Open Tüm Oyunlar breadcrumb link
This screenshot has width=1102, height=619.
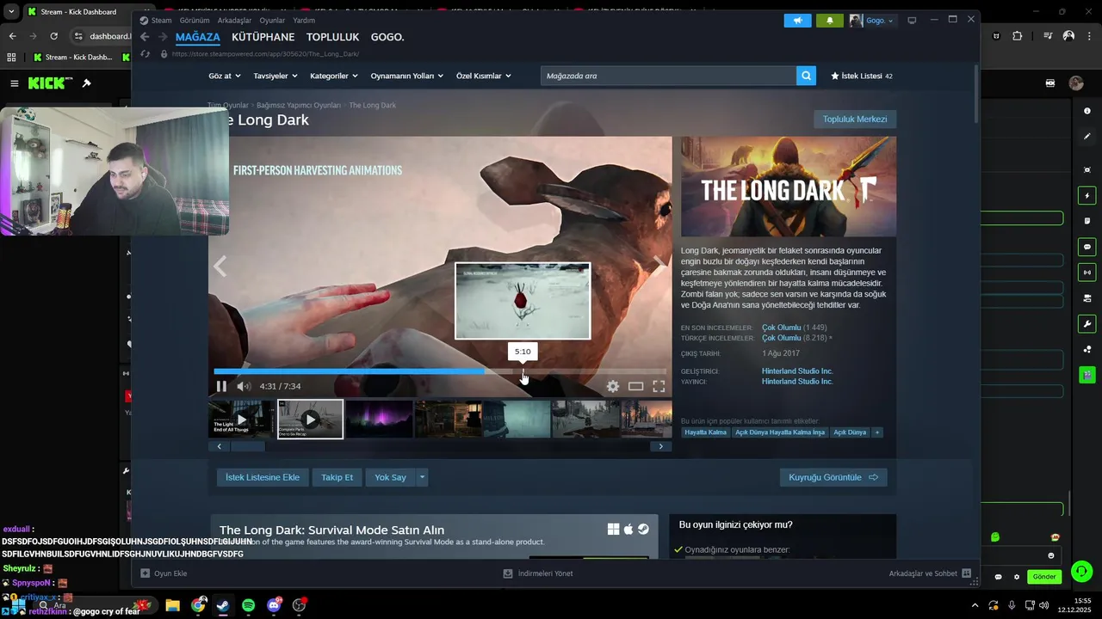(227, 105)
